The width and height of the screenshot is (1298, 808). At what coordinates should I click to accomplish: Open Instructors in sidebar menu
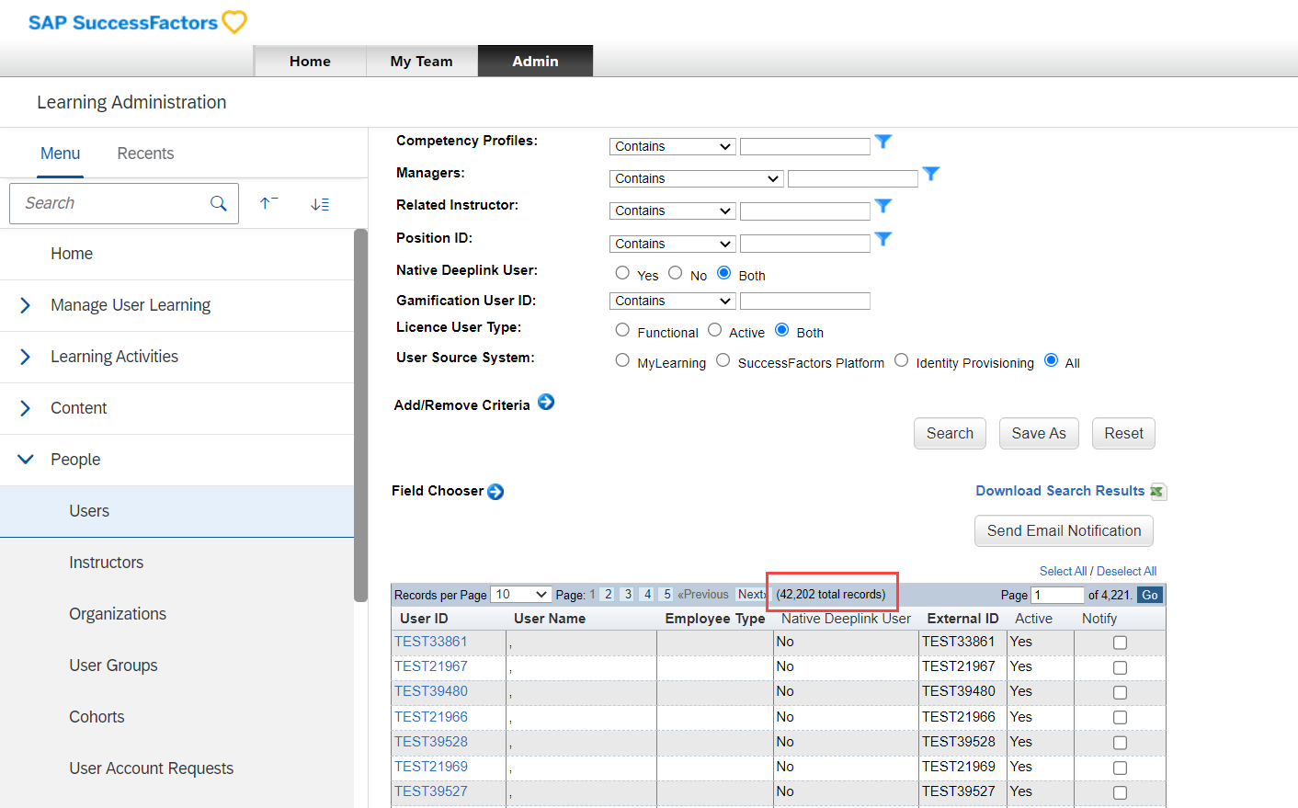point(176,563)
